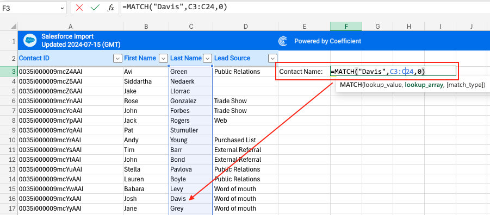The width and height of the screenshot is (490, 215).
Task: Select the Josh first name cell
Action: [146, 199]
